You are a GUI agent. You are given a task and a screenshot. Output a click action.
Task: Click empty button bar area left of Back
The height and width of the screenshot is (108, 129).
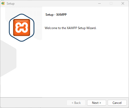(33, 103)
